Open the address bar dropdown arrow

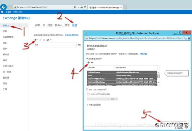78,7
